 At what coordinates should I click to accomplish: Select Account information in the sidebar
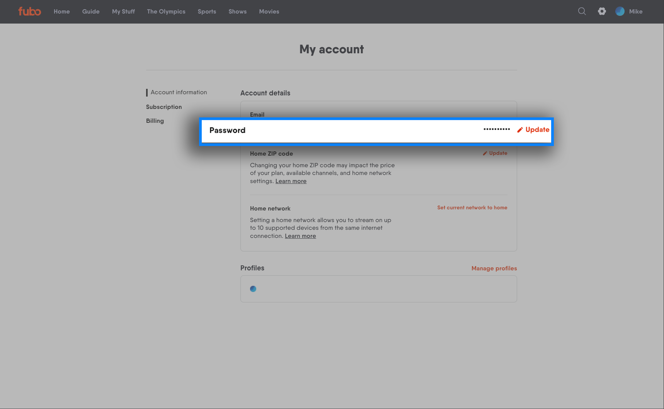(x=179, y=92)
